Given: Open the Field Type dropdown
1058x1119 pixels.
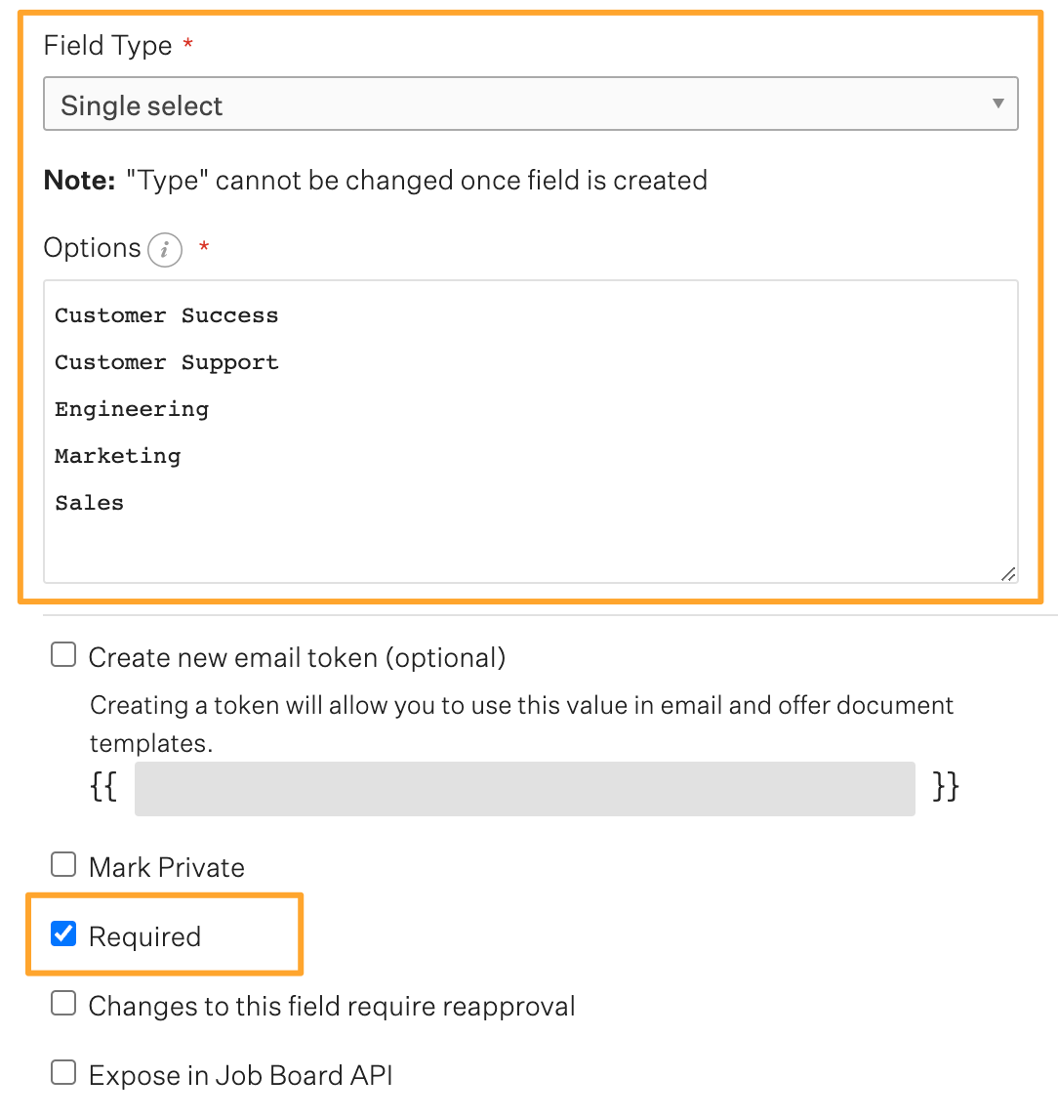Looking at the screenshot, I should point(530,104).
